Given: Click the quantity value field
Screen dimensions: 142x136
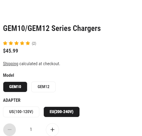Looking at the screenshot, I should point(31,129).
